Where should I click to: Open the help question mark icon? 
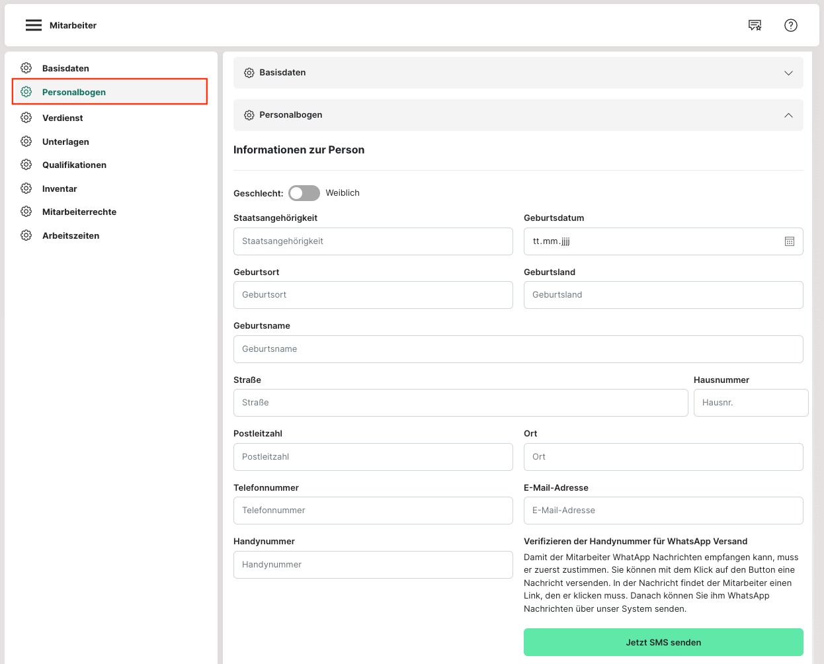(790, 25)
